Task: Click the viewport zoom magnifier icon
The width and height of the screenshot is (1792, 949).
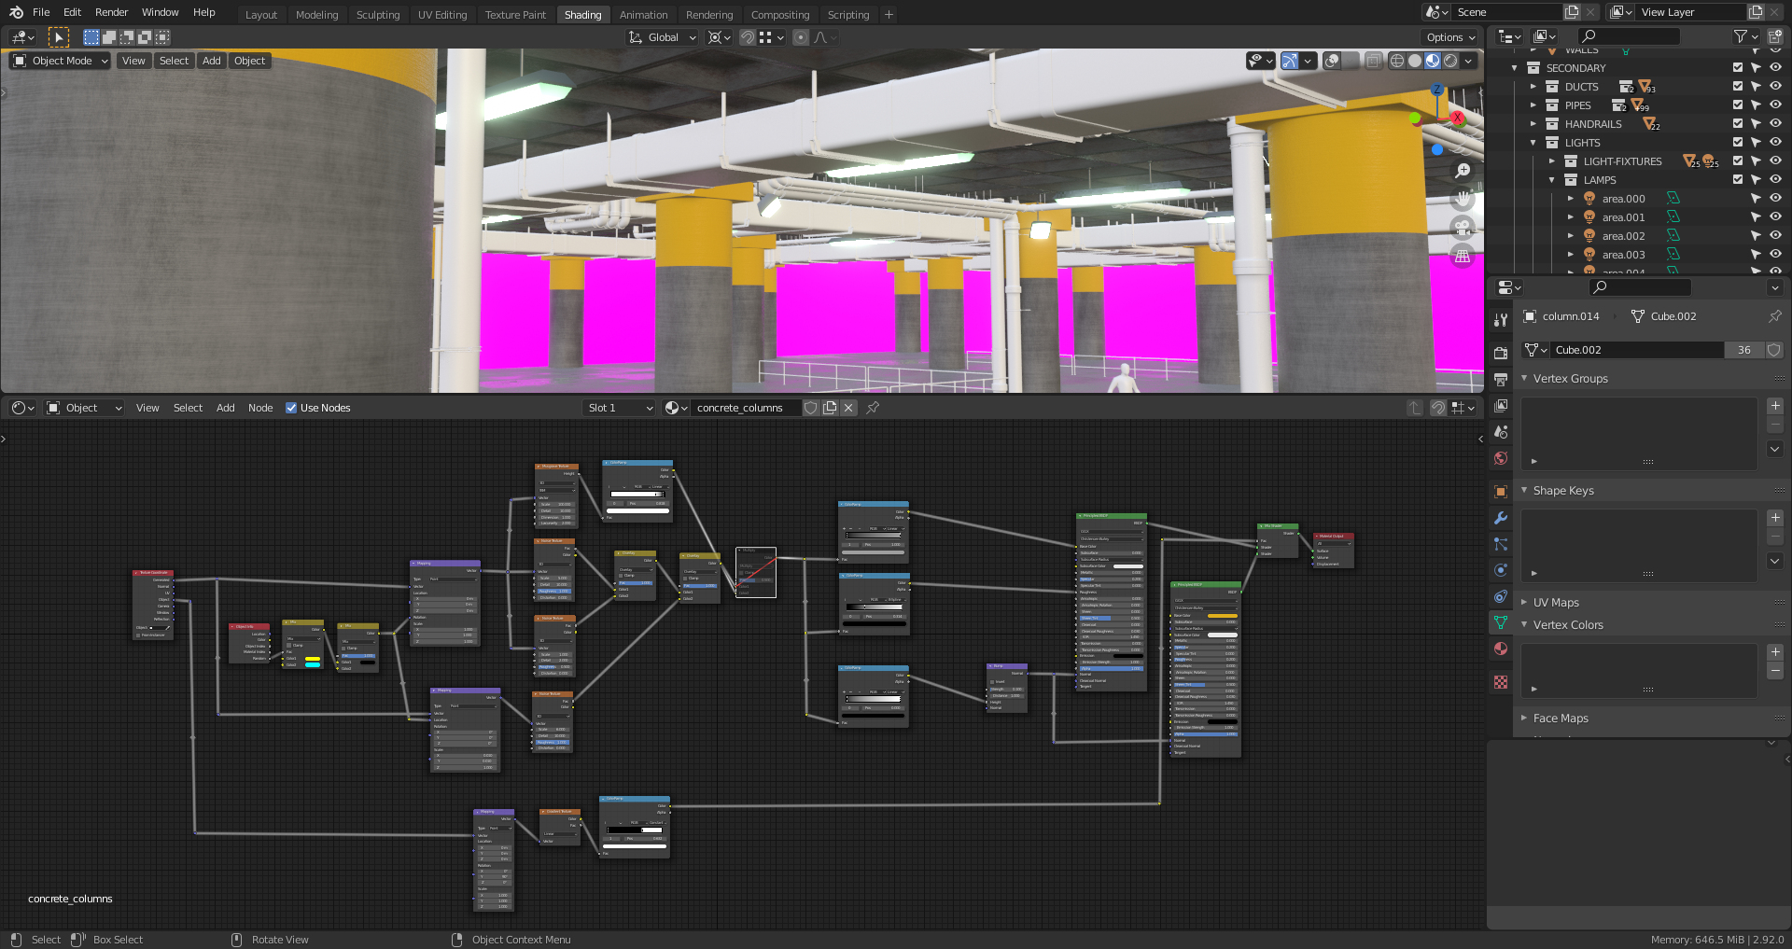Action: tap(1463, 171)
